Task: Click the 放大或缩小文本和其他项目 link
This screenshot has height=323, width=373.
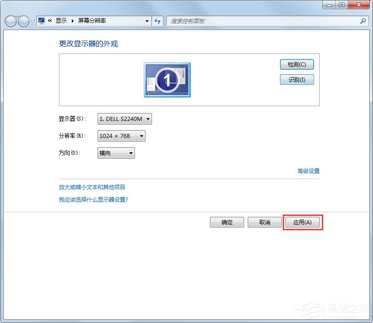Action: click(92, 187)
